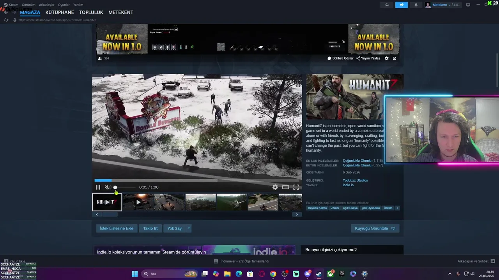499x280 pixels.
Task: Show previous media with left arrow on video
Action: (x=97, y=132)
